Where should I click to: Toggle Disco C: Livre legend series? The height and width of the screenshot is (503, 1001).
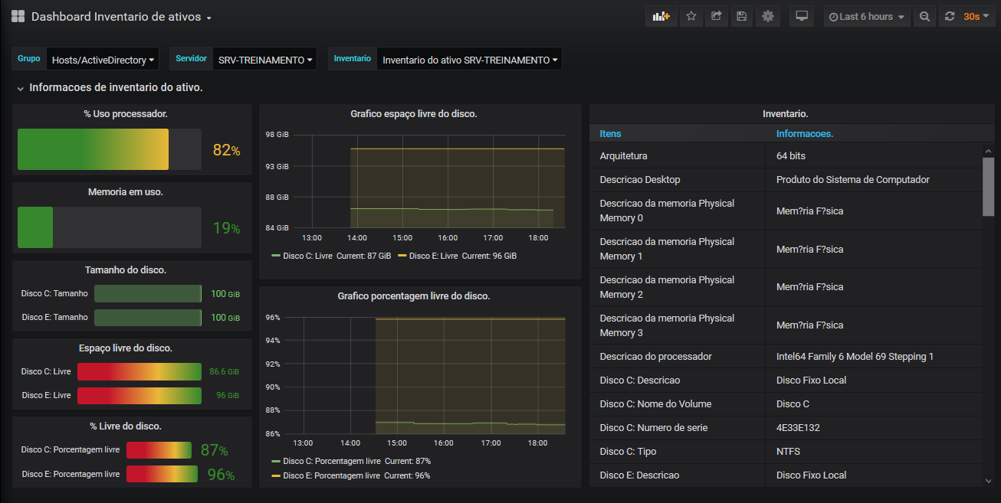click(307, 256)
